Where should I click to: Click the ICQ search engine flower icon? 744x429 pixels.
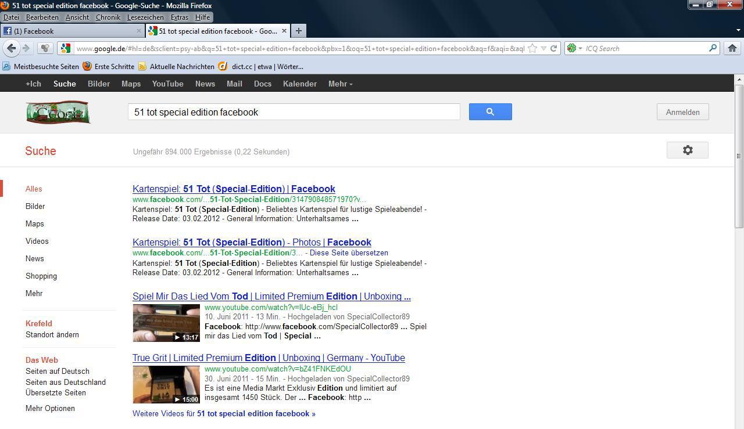click(x=572, y=48)
